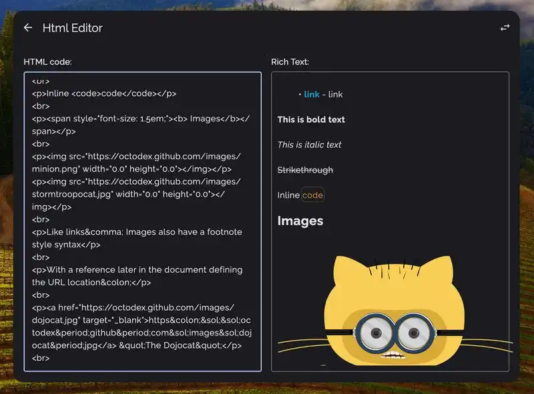This screenshot has height=394, width=534.
Task: Click the 'HTML code:' label
Action: 47,62
